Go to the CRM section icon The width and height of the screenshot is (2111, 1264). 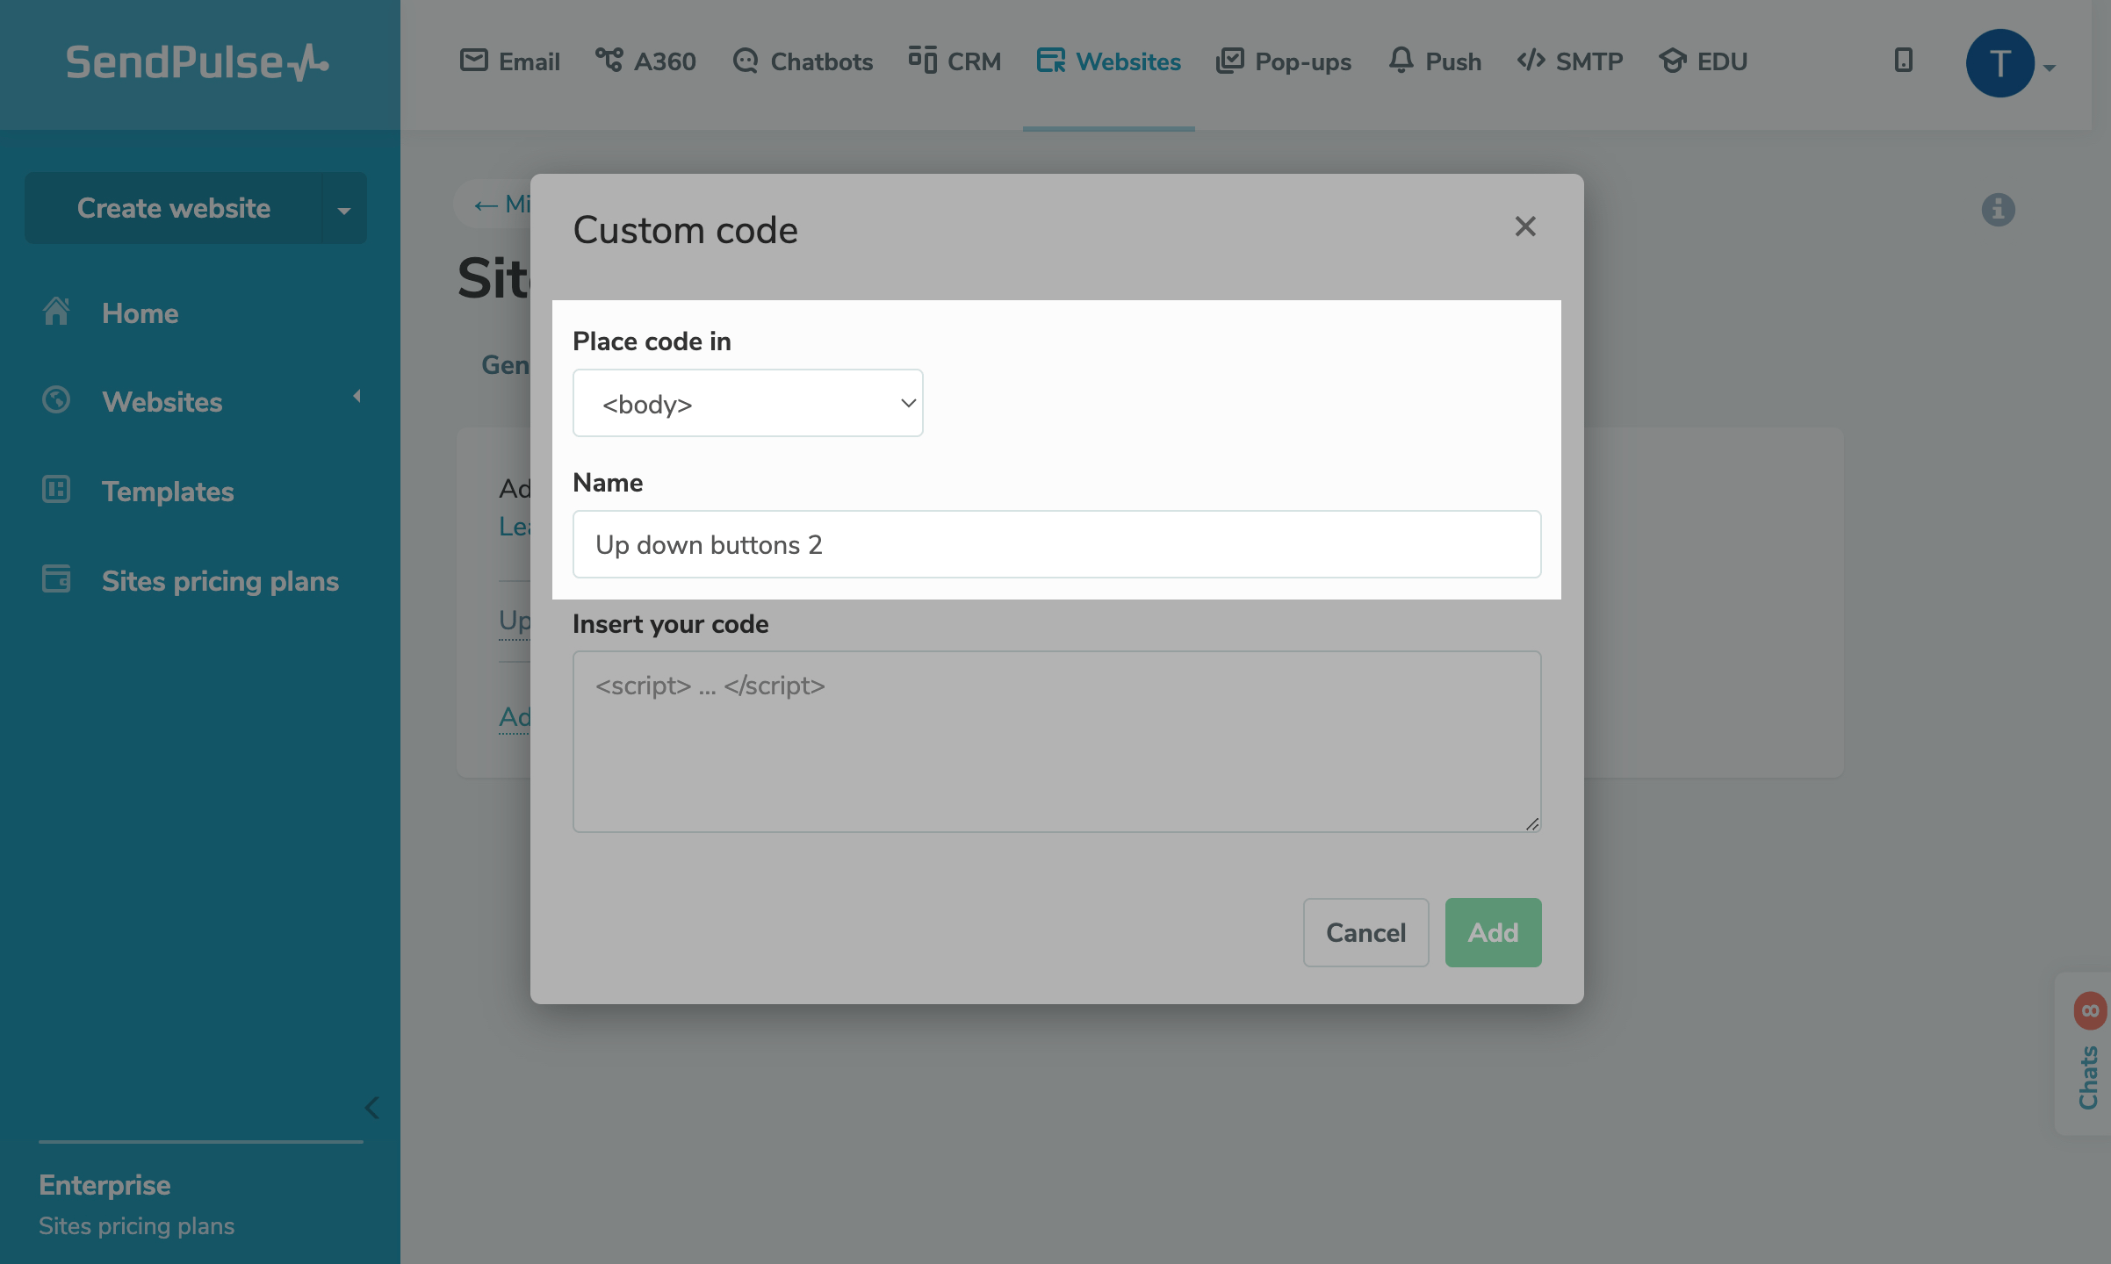point(921,61)
